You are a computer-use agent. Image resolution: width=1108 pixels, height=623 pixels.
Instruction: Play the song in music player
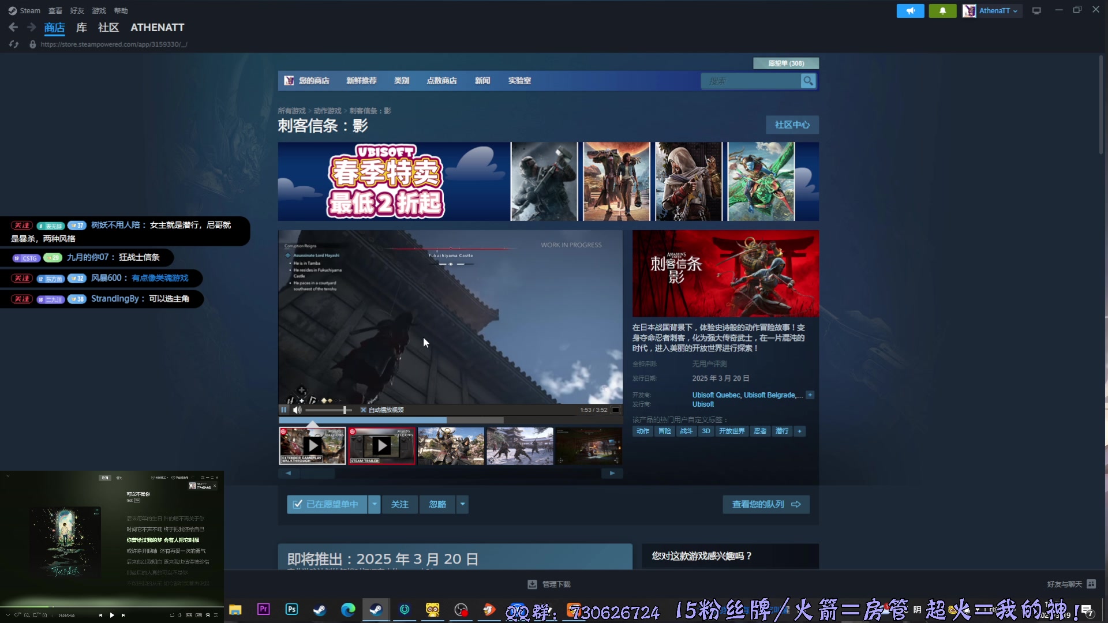point(112,615)
